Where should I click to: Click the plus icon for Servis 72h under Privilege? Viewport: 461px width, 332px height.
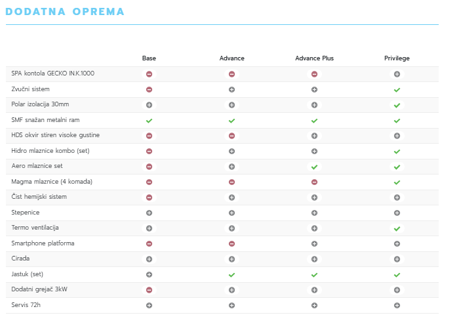pos(397,305)
